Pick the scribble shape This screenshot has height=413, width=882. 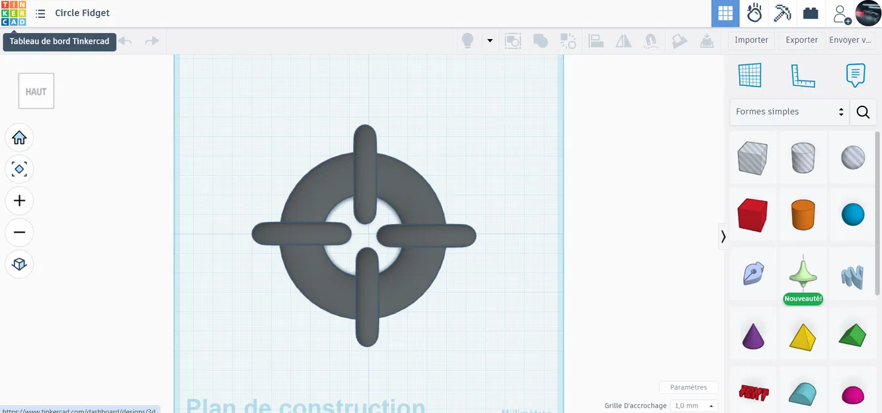point(752,273)
